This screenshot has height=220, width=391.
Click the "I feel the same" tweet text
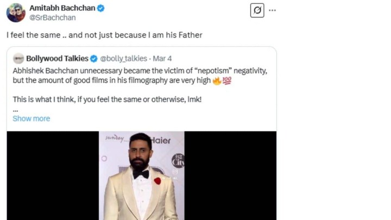104,35
